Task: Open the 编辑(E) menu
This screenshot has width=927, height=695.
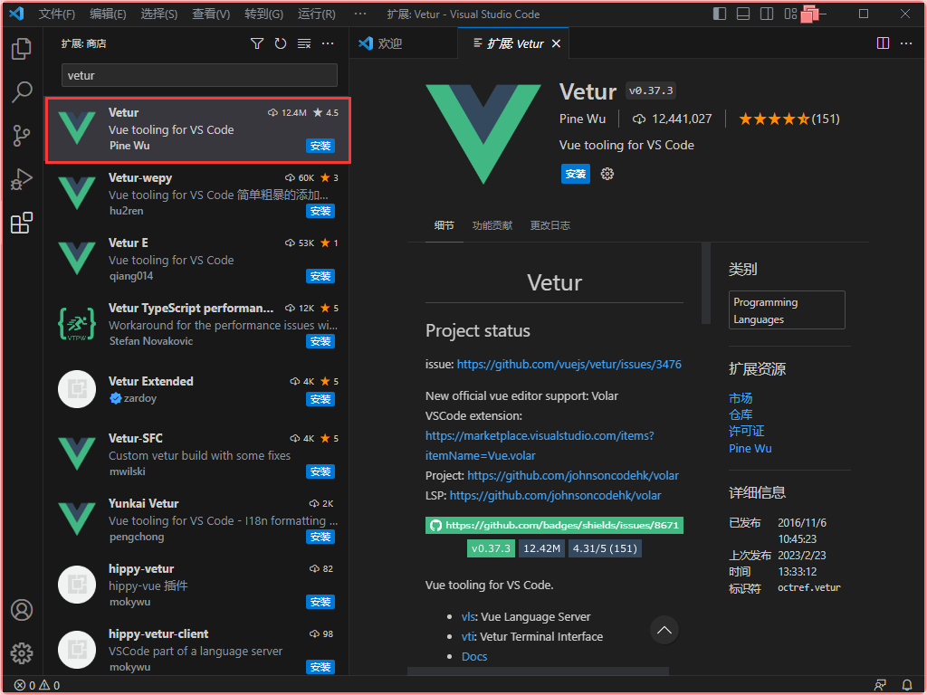Action: click(x=108, y=14)
